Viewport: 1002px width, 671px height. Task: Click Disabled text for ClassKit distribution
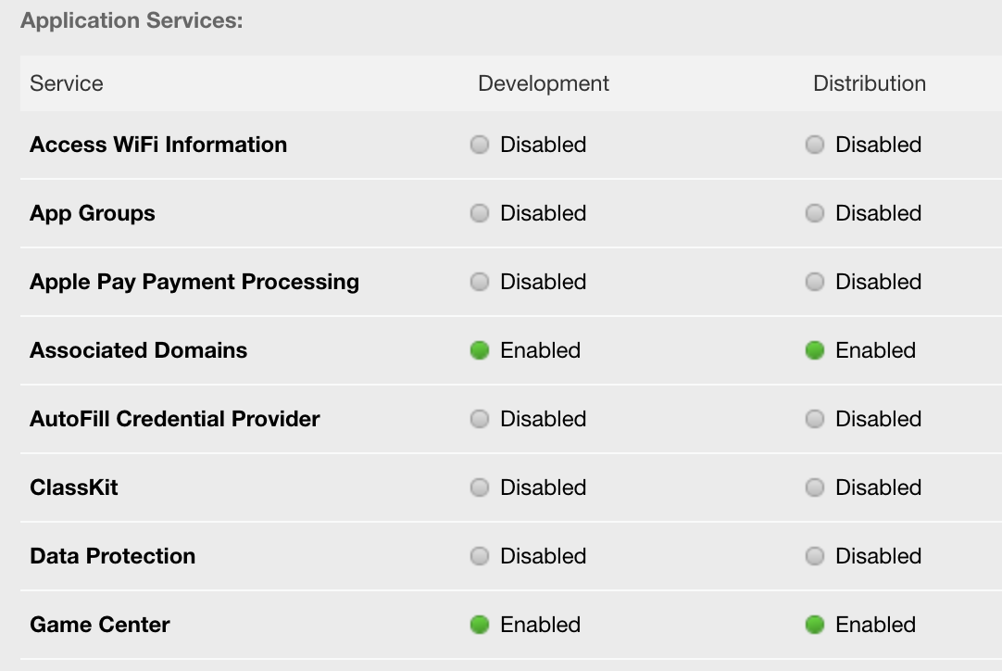click(x=878, y=487)
